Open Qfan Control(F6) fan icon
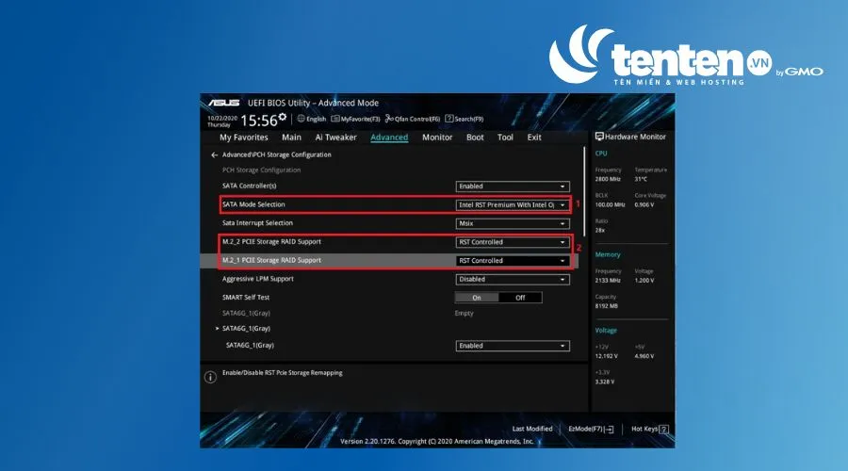 click(389, 119)
